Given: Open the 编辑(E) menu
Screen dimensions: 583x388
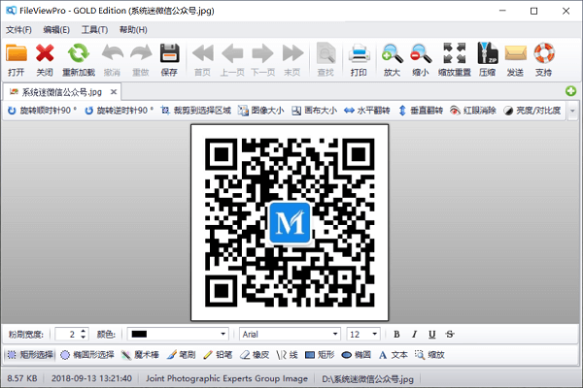Looking at the screenshot, I should pyautogui.click(x=56, y=30).
